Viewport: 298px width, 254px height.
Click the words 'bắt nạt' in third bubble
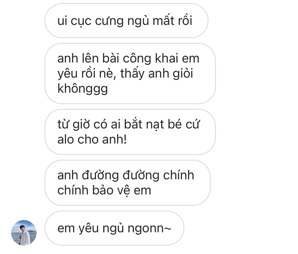(144, 124)
